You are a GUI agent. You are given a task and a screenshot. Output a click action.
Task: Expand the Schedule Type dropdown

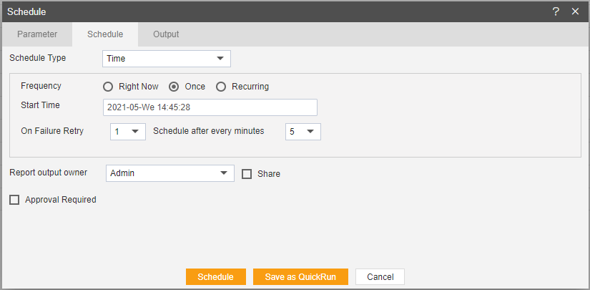(167, 59)
